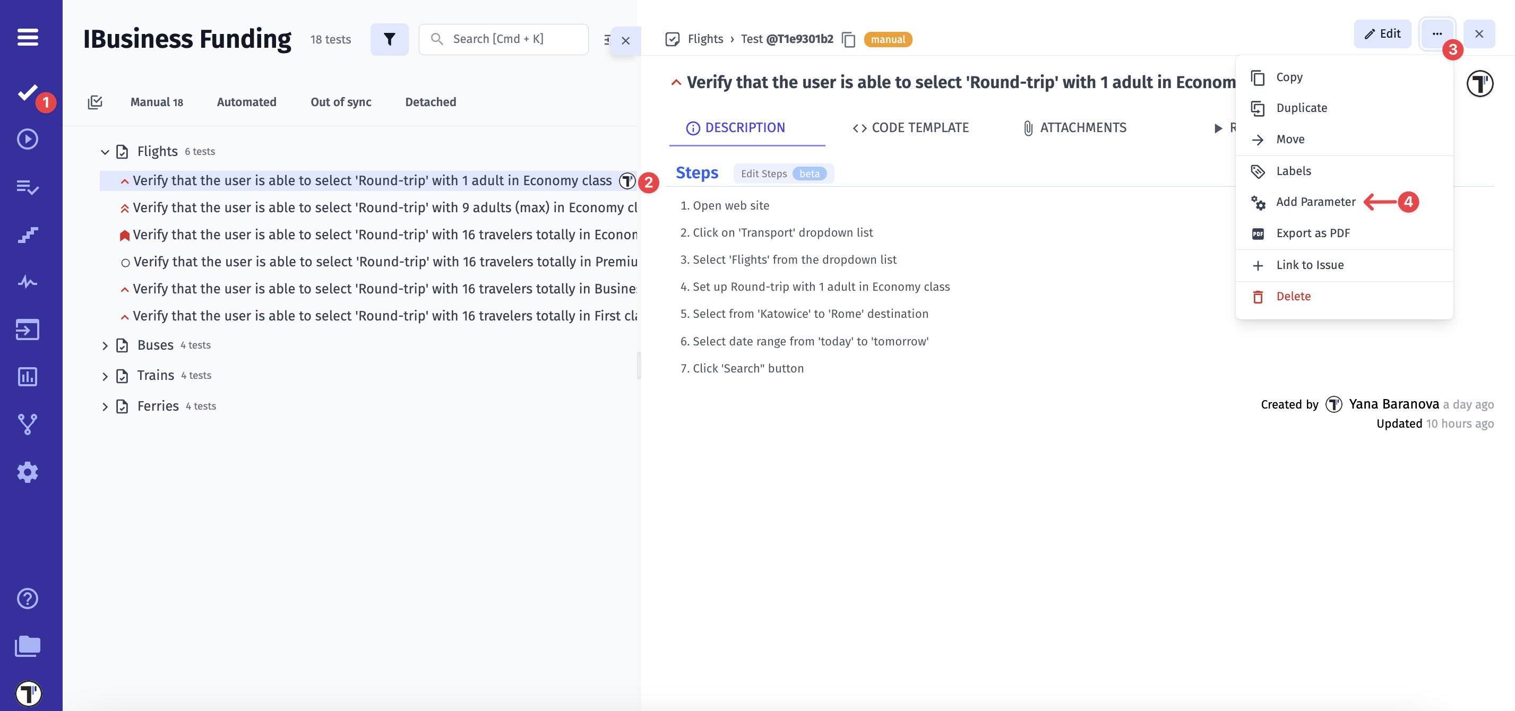The image size is (1515, 711).
Task: Toggle the multi-select checkbox icon near Manual
Action: click(94, 102)
